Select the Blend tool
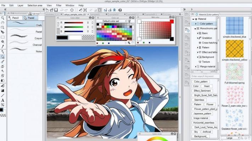Screen dimensions: 252x141 coord(2,80)
